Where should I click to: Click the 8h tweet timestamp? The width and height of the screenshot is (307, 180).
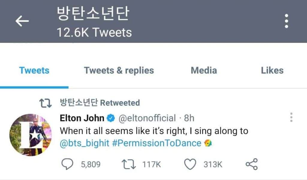[189, 118]
